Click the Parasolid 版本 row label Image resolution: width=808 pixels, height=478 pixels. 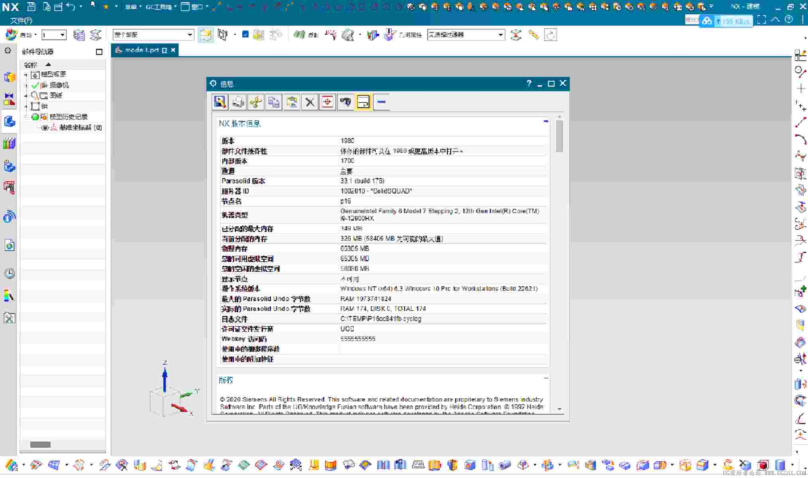tap(243, 181)
